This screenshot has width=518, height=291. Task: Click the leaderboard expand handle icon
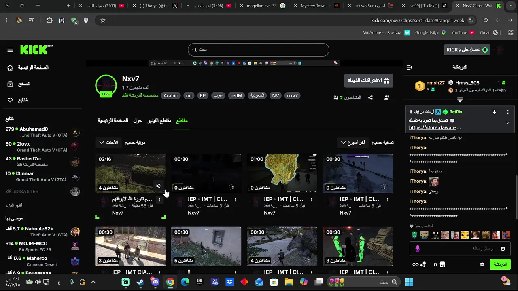(460, 100)
